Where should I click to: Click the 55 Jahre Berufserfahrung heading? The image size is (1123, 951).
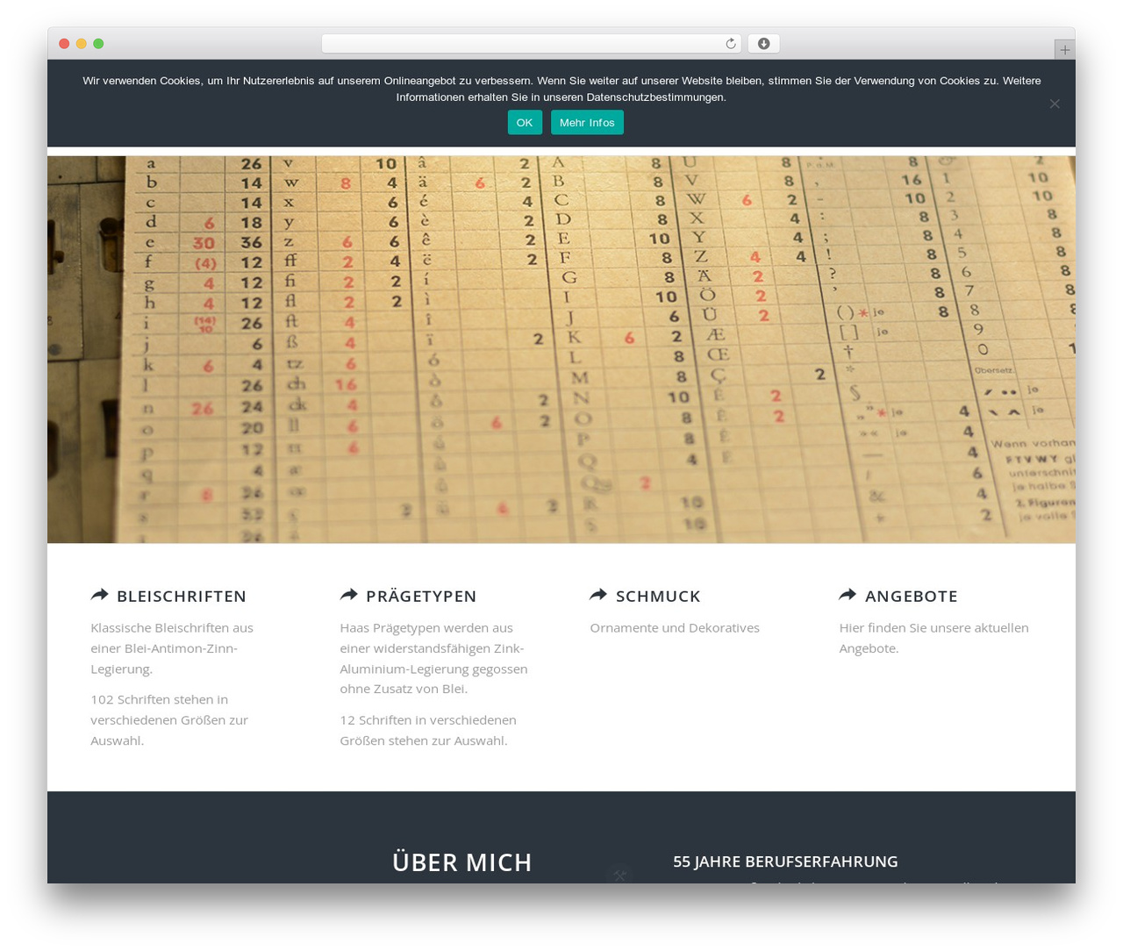[785, 862]
